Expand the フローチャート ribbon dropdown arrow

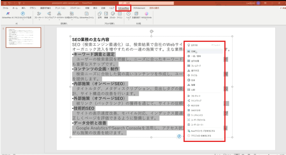39,20
